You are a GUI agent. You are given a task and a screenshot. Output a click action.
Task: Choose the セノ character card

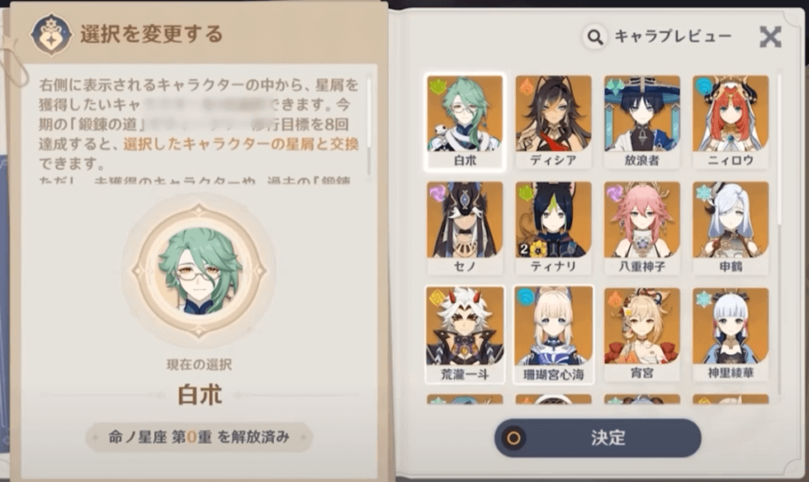point(464,228)
